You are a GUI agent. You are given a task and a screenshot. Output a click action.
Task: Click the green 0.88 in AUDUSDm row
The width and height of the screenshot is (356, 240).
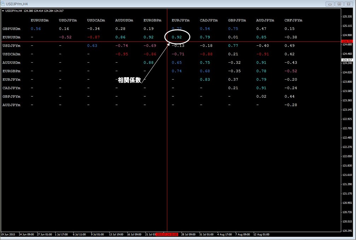148,63
